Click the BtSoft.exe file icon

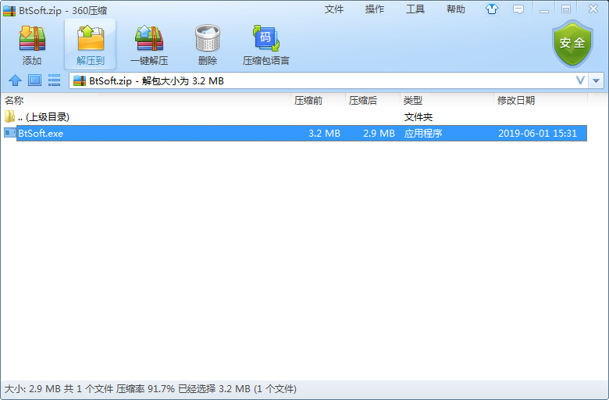tap(10, 133)
